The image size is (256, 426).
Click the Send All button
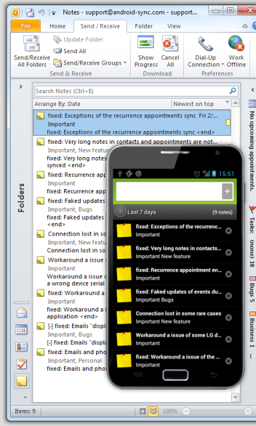pyautogui.click(x=69, y=51)
